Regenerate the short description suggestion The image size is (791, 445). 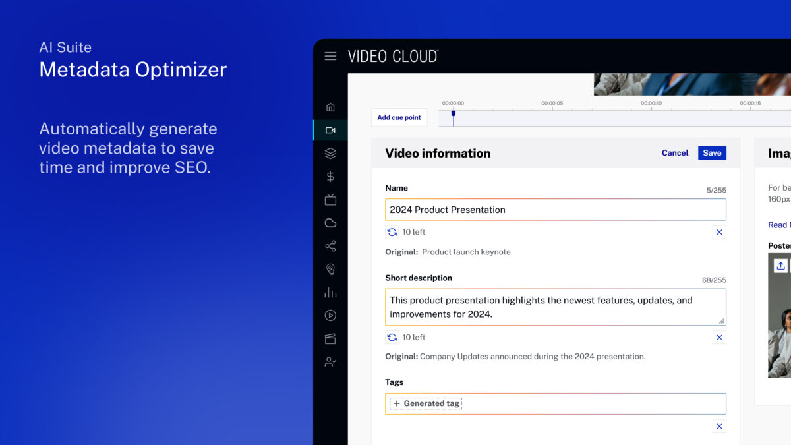pyautogui.click(x=392, y=337)
